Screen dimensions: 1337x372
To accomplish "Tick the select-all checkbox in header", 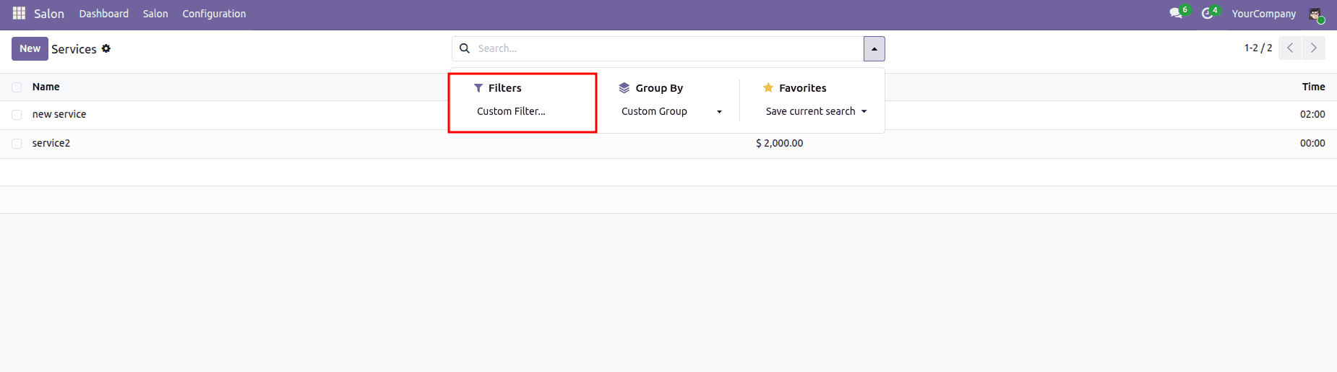I will click(x=17, y=87).
